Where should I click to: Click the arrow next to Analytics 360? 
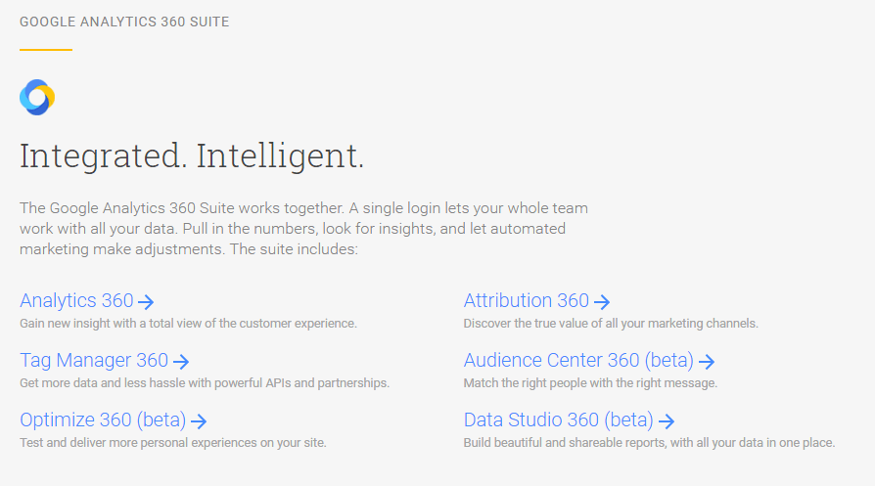click(x=146, y=302)
